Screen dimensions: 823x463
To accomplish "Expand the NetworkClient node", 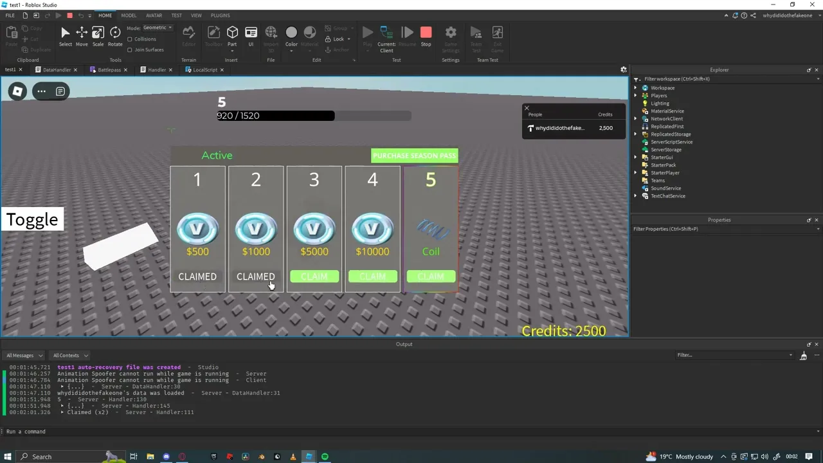I will click(636, 119).
